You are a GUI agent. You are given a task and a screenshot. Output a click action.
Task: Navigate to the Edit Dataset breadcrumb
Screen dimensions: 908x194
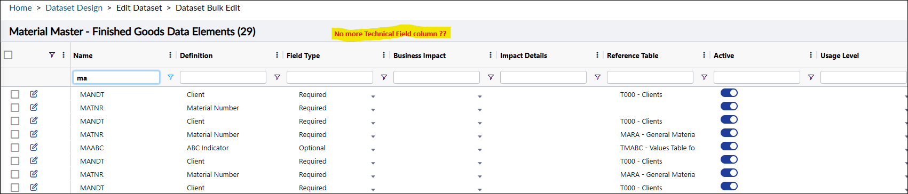pos(139,8)
